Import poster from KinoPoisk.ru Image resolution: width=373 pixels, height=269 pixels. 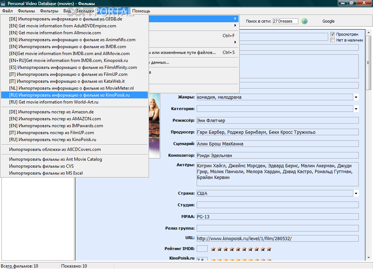click(x=74, y=140)
